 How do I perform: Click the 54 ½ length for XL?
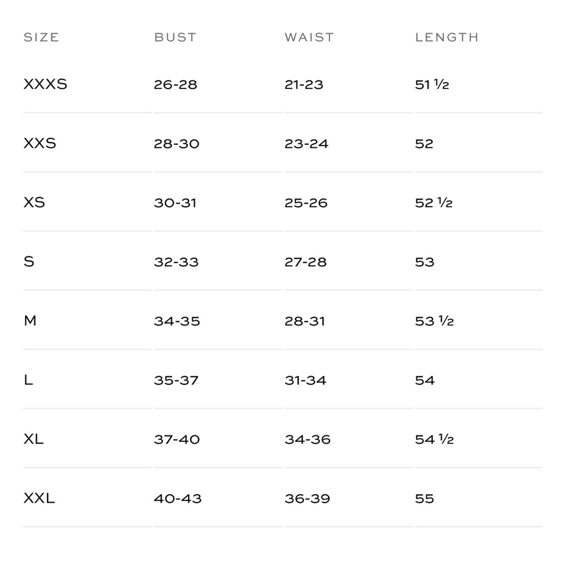(434, 439)
